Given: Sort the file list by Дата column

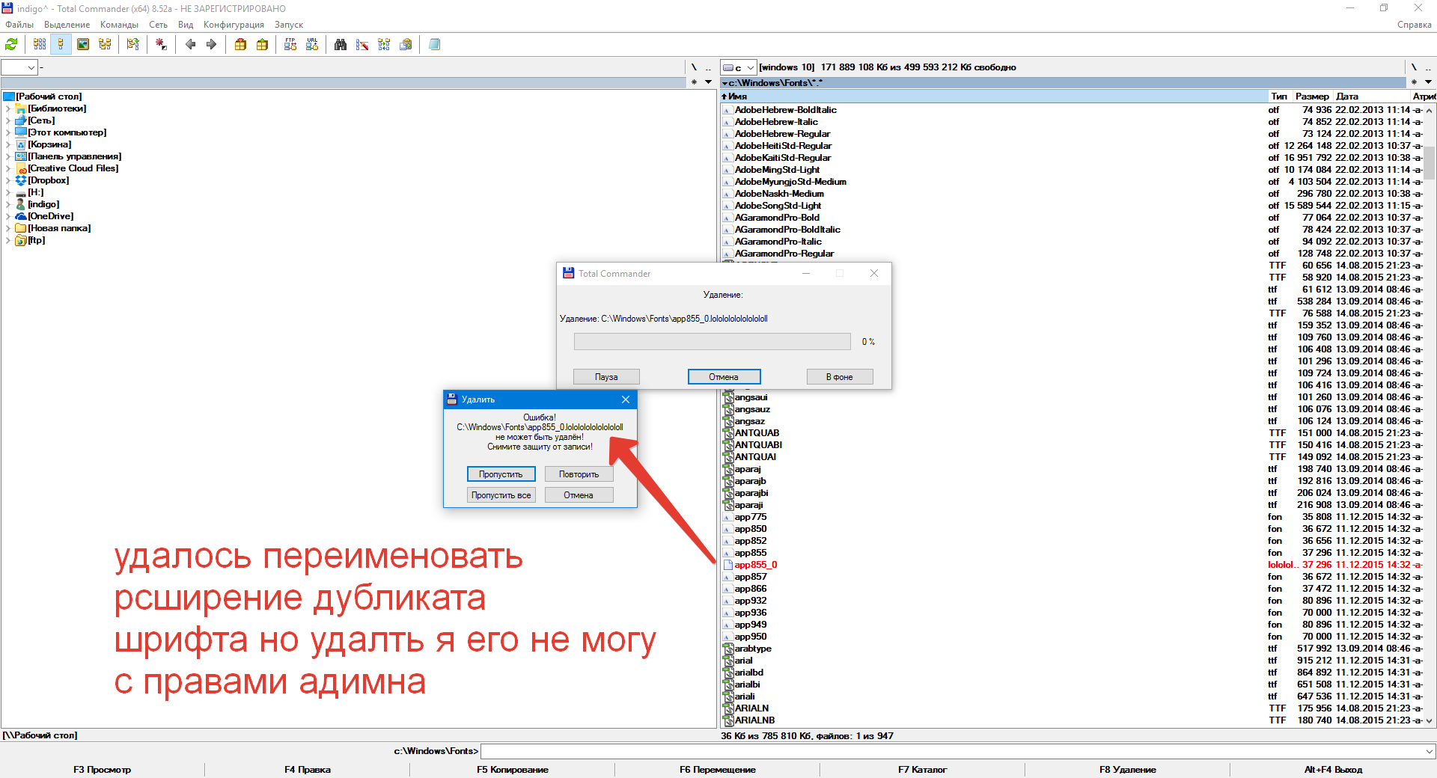Looking at the screenshot, I should [x=1371, y=97].
